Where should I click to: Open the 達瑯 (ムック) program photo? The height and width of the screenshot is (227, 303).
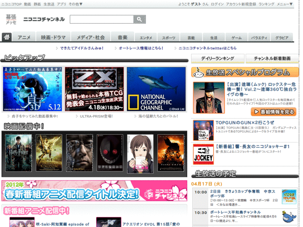pyautogui.click(x=209, y=98)
